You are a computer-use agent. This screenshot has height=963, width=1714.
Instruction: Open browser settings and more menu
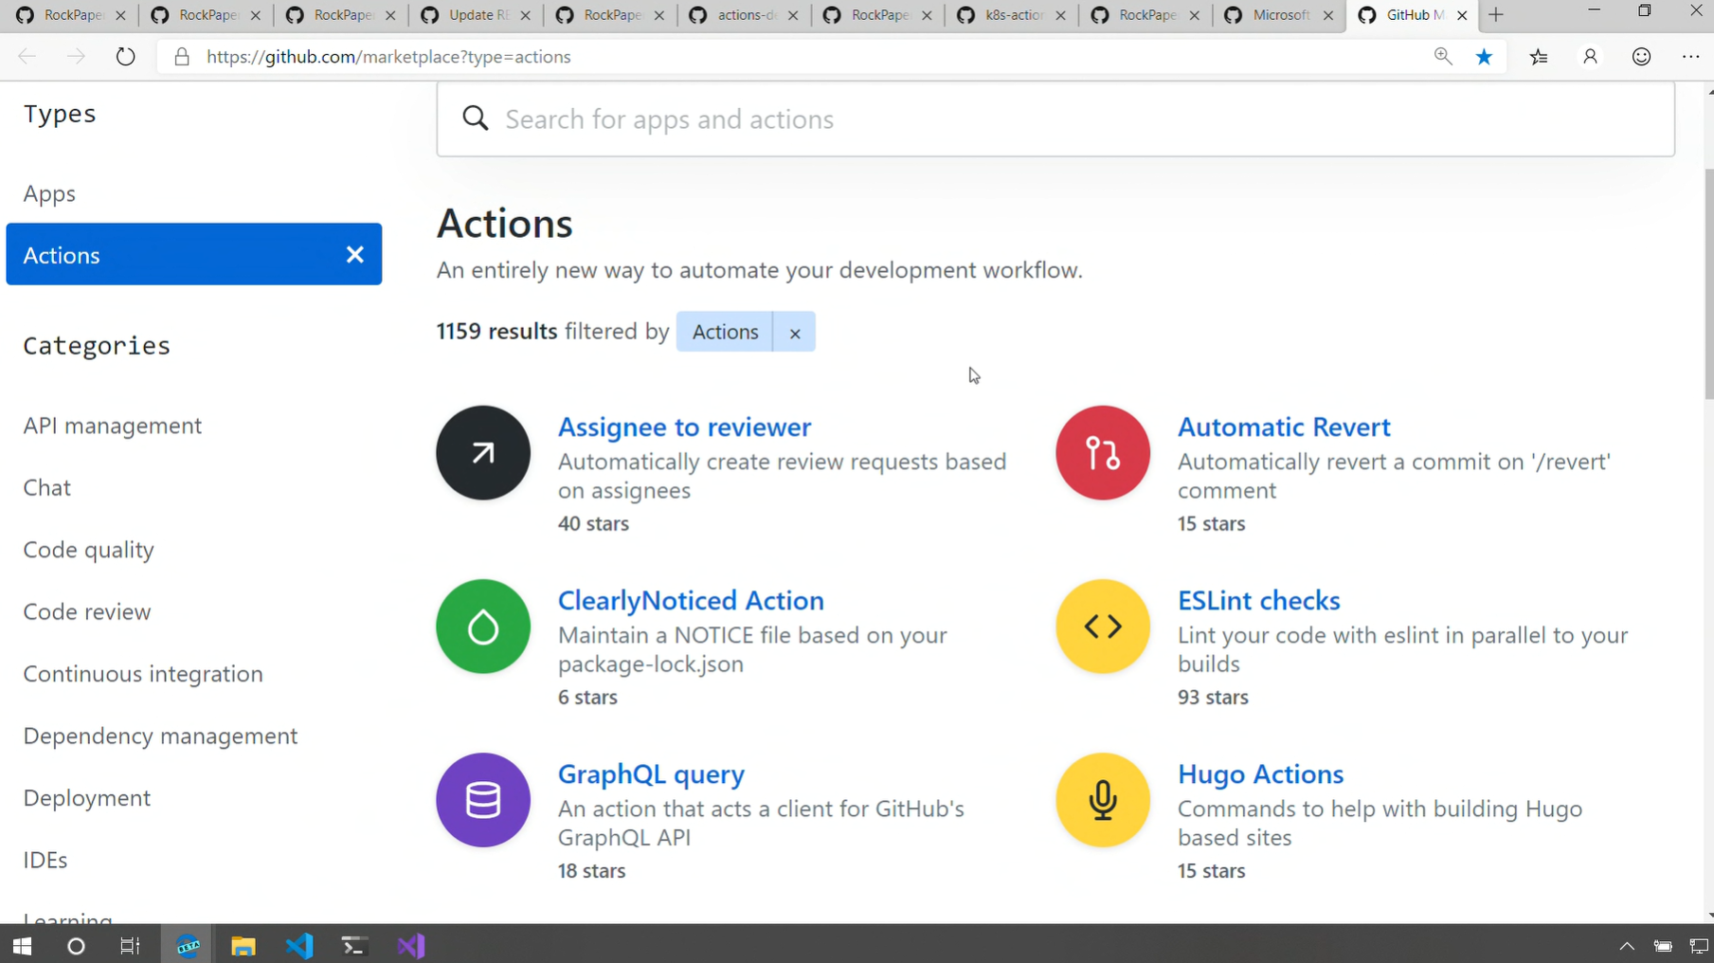[1690, 57]
